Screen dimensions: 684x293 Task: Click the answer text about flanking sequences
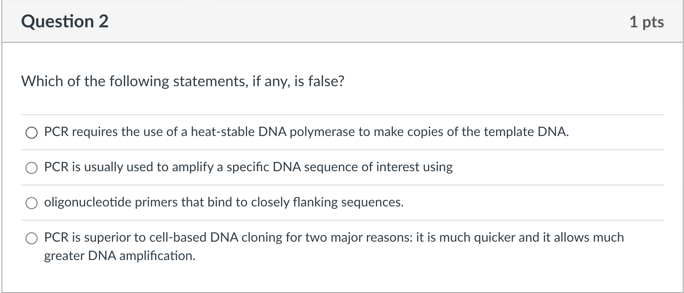click(x=223, y=202)
